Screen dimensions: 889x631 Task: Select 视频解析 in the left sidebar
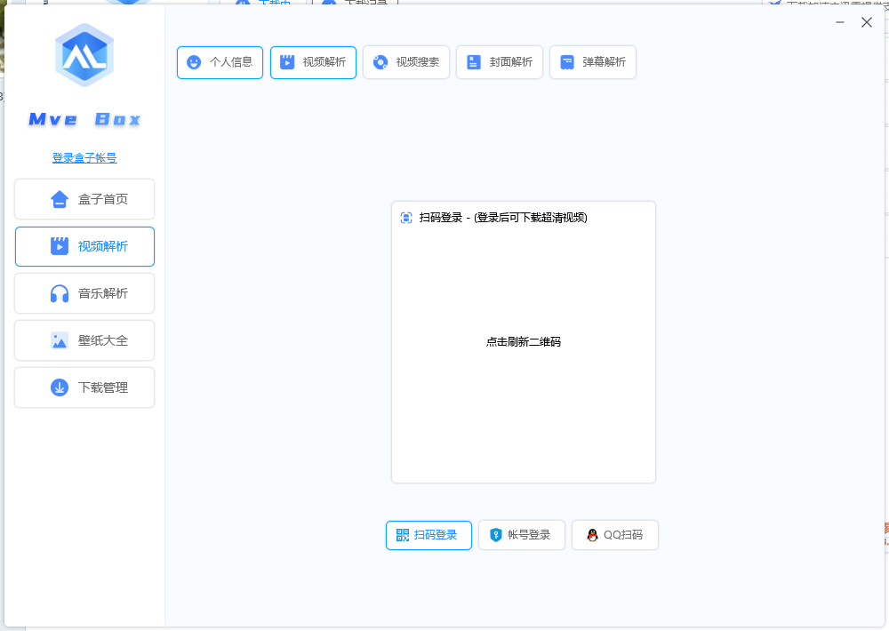click(x=84, y=246)
